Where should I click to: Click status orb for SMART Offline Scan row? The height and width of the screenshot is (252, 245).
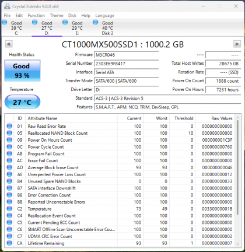(x=9, y=229)
